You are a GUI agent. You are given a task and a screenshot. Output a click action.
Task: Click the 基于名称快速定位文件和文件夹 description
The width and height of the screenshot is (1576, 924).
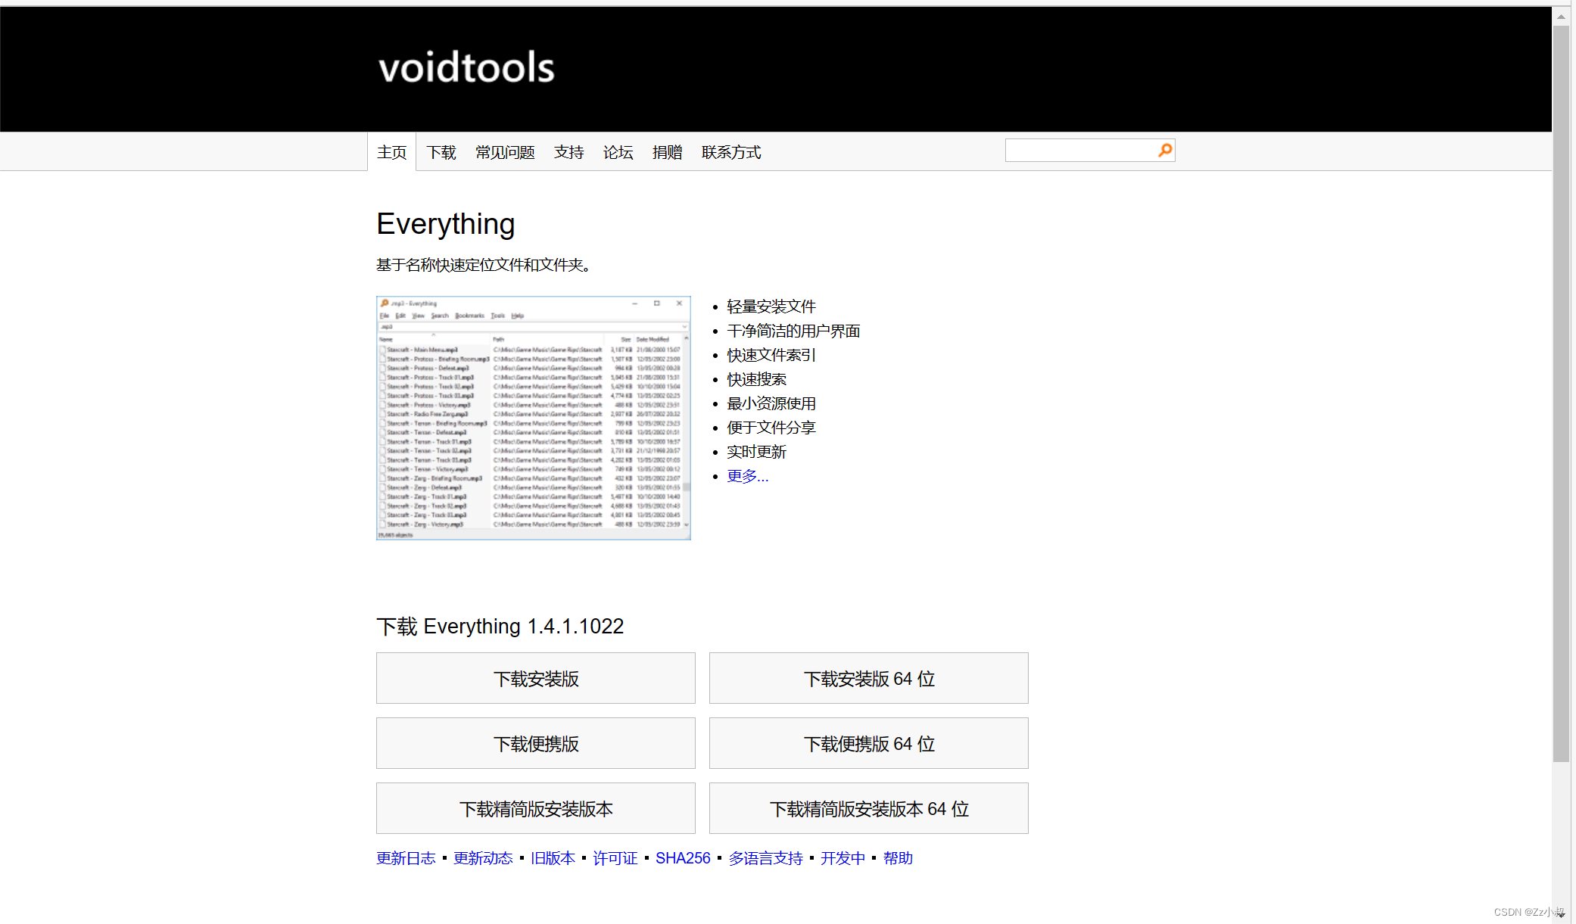click(x=483, y=265)
